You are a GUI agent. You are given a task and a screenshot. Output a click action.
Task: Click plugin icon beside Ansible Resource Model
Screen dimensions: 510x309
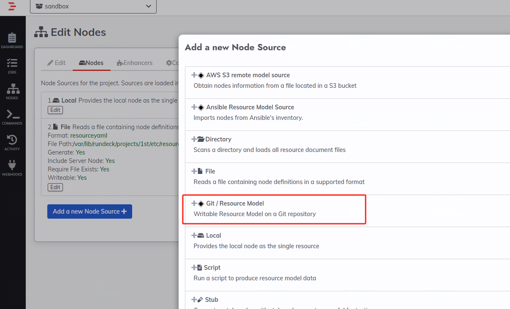(201, 107)
